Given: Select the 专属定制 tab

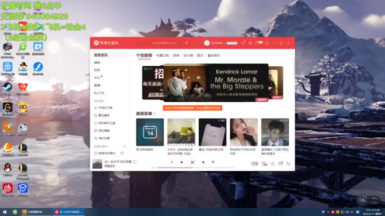Looking at the screenshot, I should (x=163, y=56).
